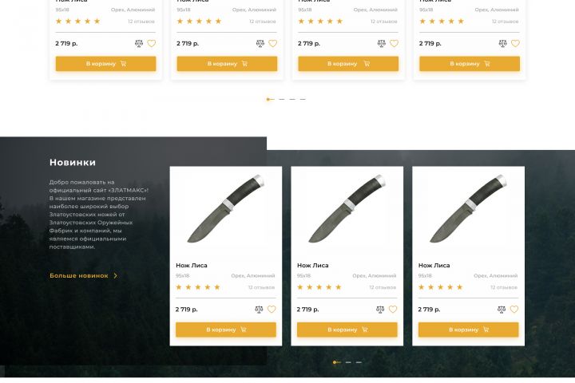Open Нож Лиса title on third Новинки card
Viewport: 575px width, 383px height.
coord(434,266)
